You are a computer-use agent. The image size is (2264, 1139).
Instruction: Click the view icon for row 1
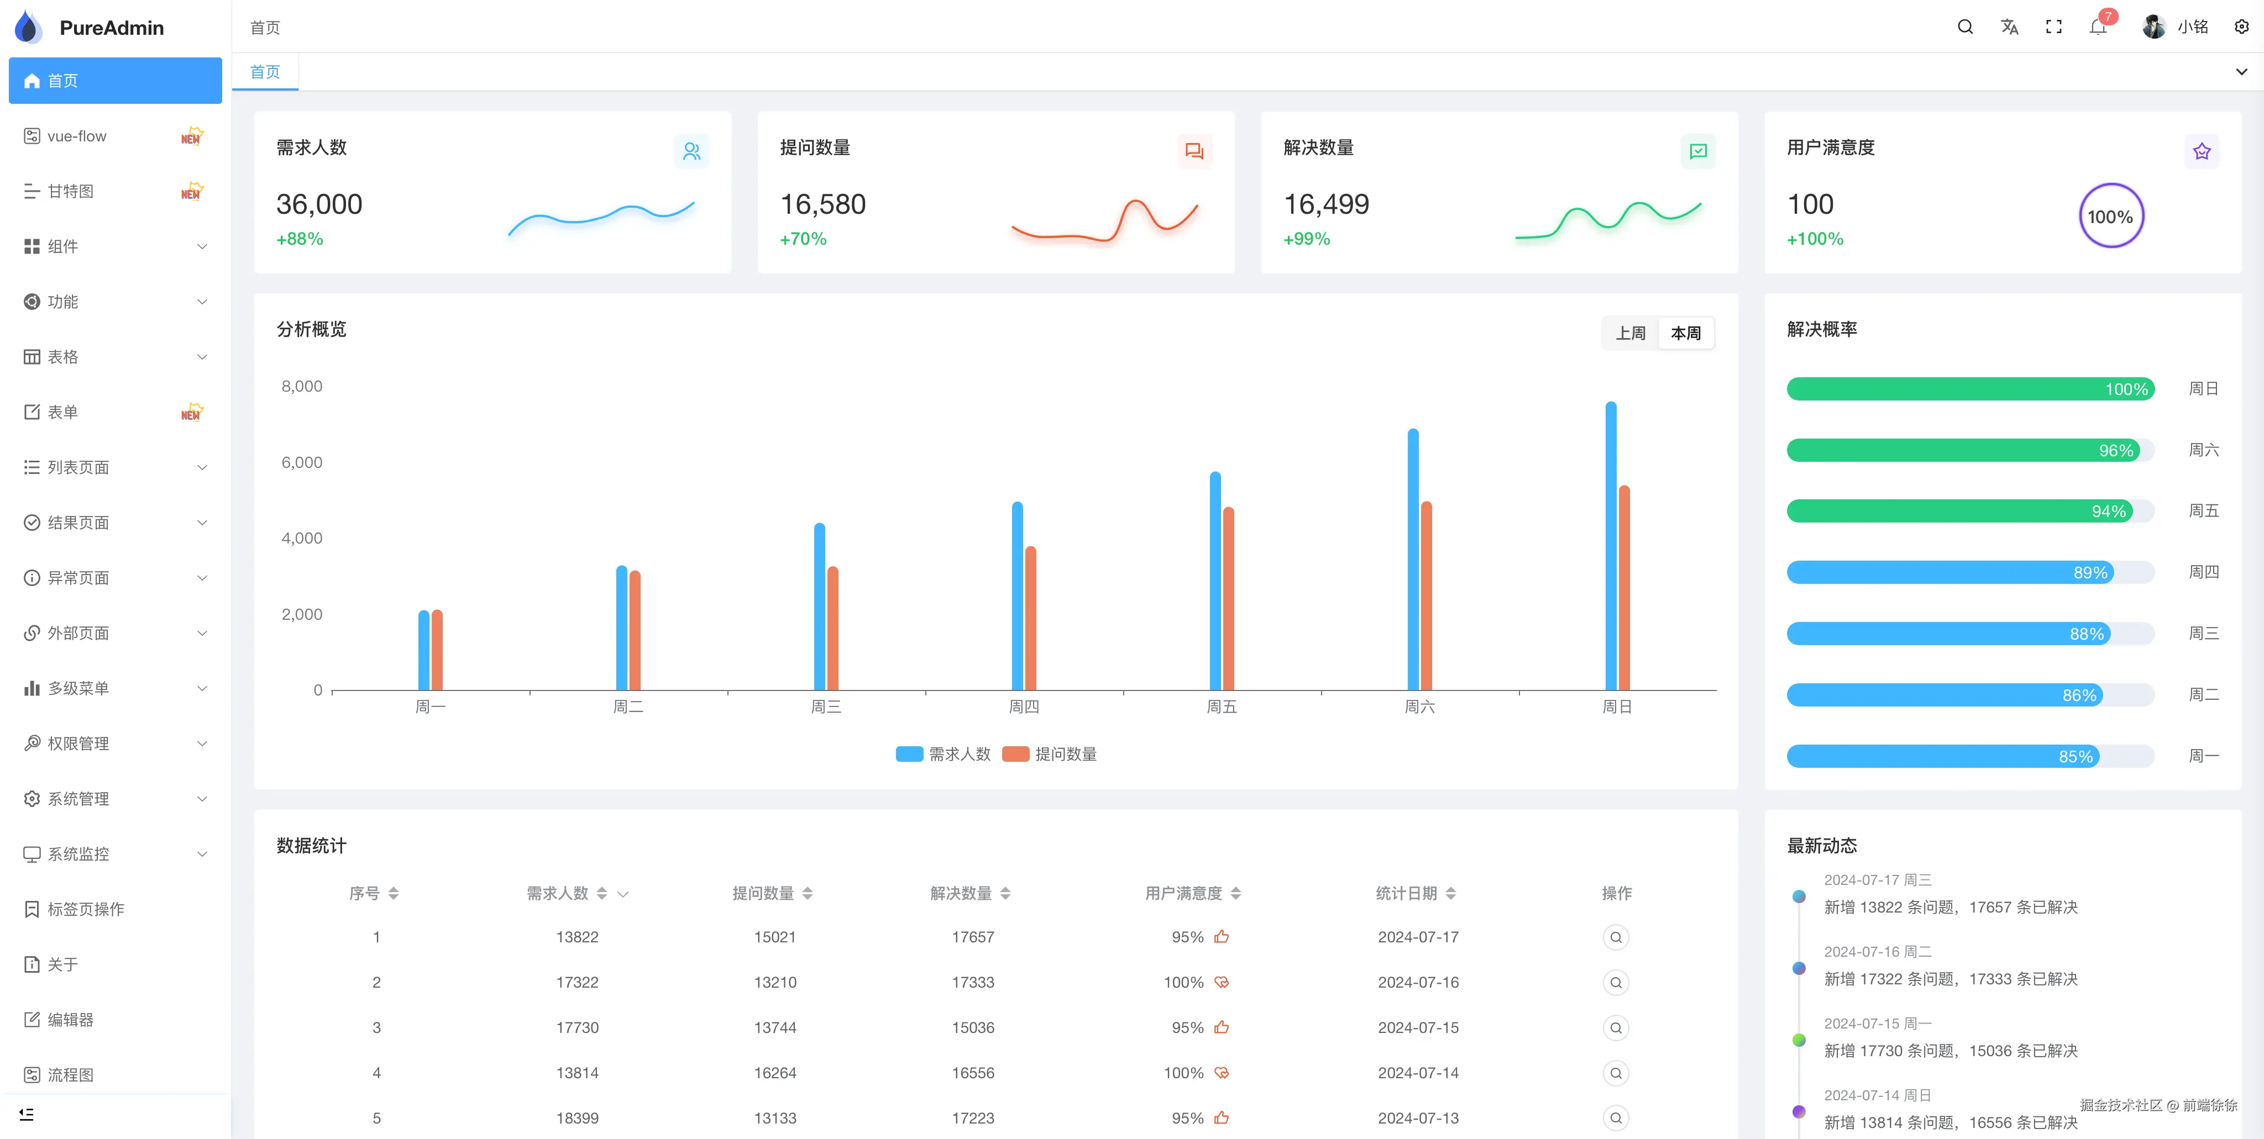1616,937
